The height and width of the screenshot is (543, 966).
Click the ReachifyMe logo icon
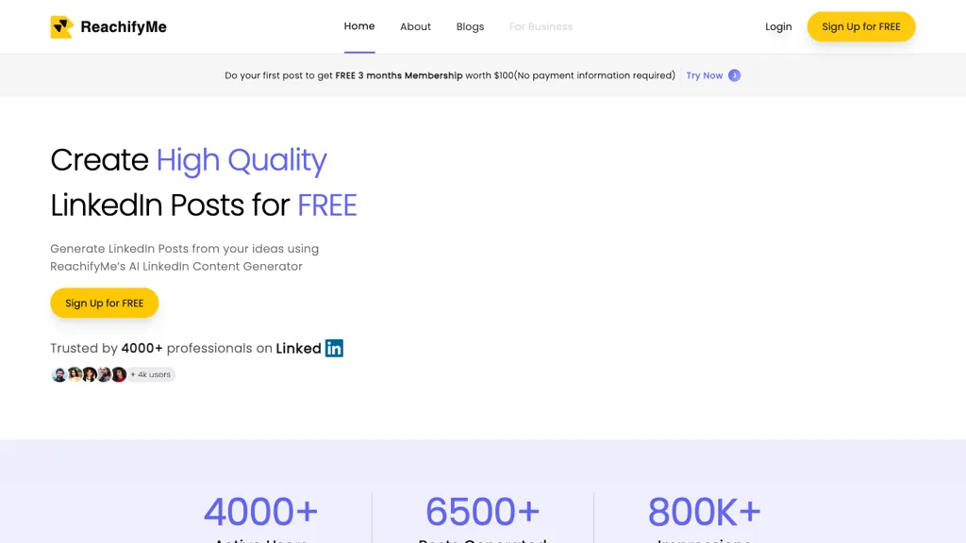[61, 27]
